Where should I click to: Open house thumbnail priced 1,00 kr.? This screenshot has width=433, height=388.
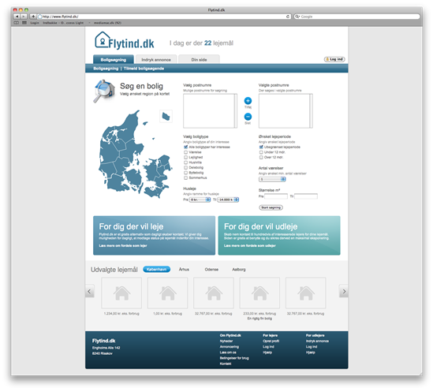click(x=168, y=293)
